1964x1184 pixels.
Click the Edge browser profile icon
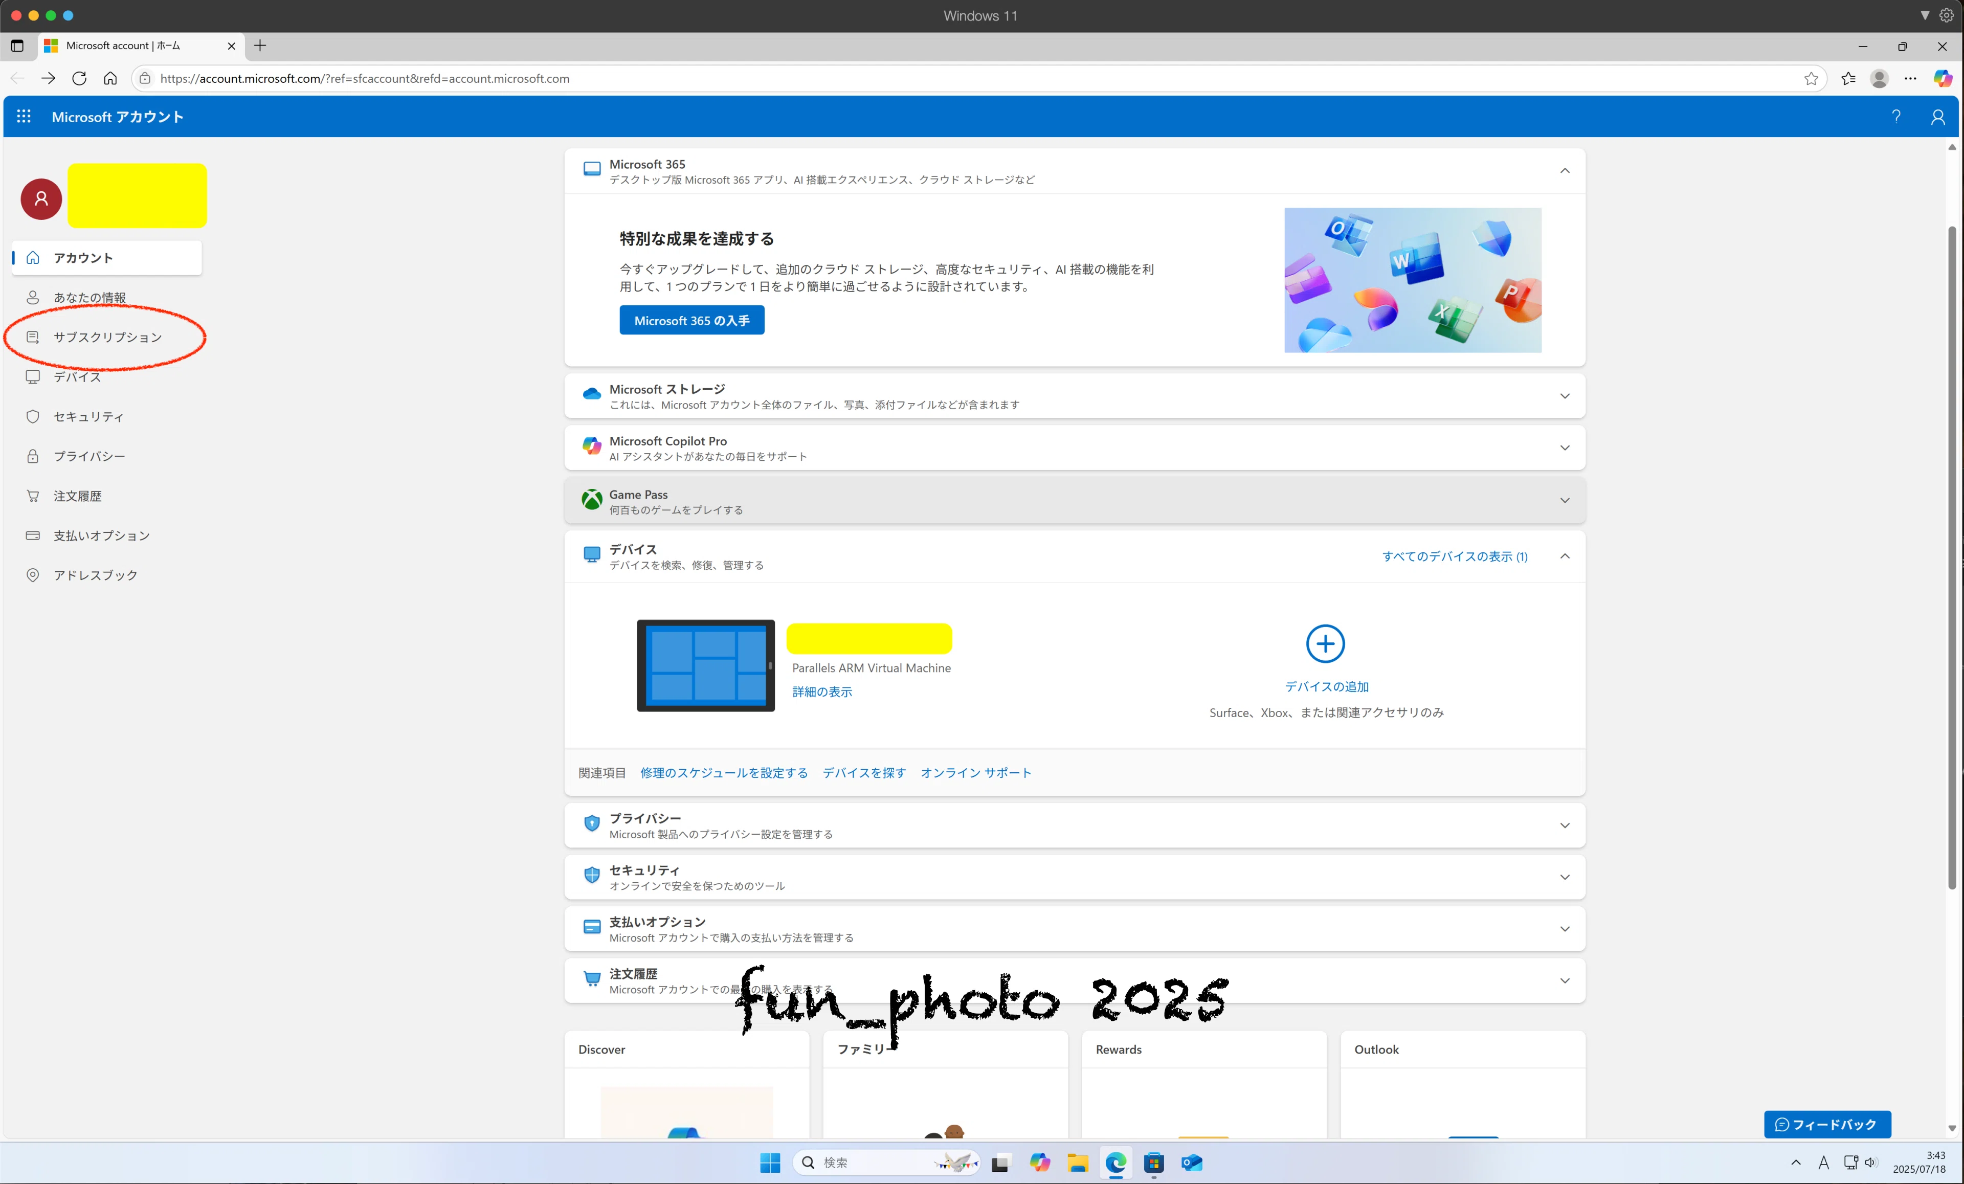tap(1879, 78)
